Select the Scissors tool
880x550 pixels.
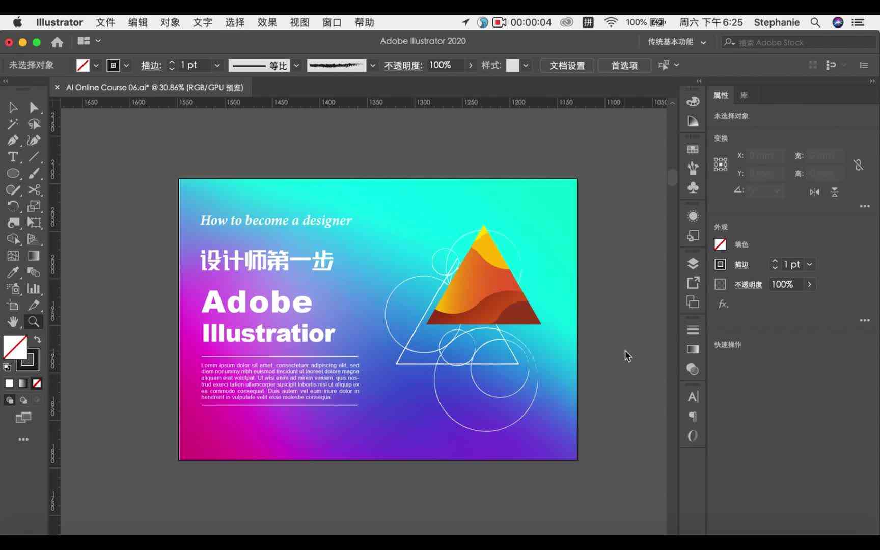click(34, 190)
